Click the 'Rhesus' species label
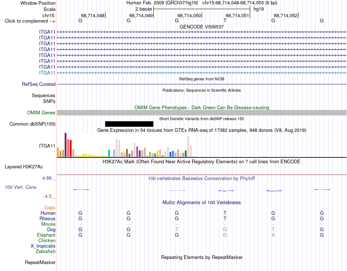 [x=47, y=218]
